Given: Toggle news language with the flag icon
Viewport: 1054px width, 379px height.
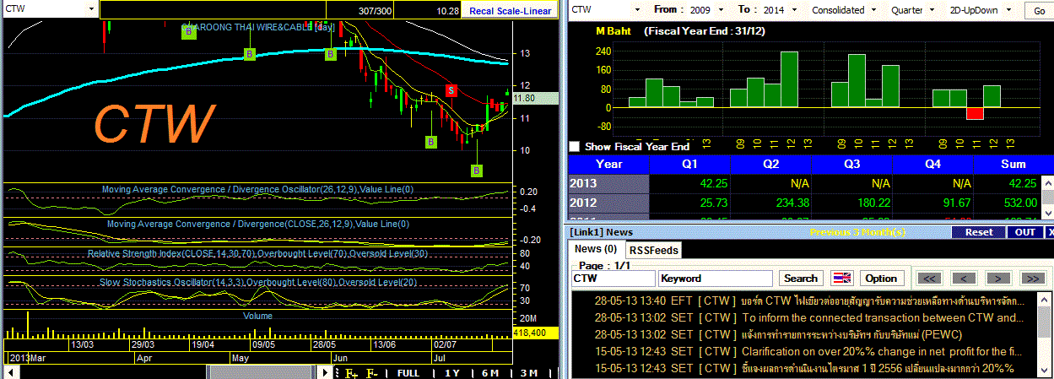Looking at the screenshot, I should pyautogui.click(x=842, y=279).
